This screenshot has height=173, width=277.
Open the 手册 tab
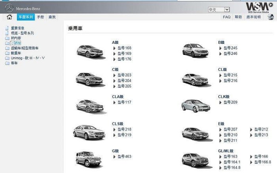[40, 17]
